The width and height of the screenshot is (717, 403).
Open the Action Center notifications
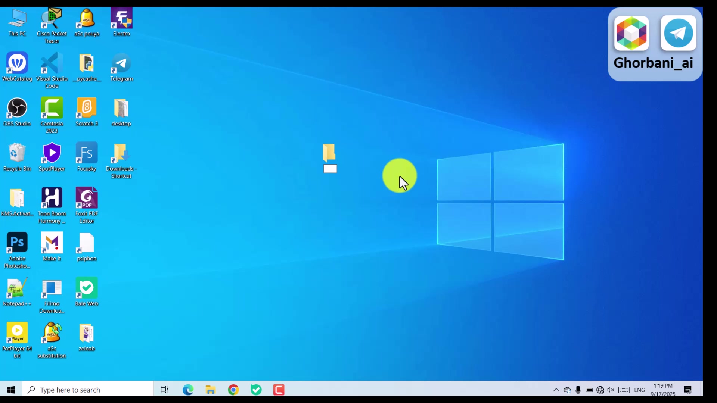687,390
